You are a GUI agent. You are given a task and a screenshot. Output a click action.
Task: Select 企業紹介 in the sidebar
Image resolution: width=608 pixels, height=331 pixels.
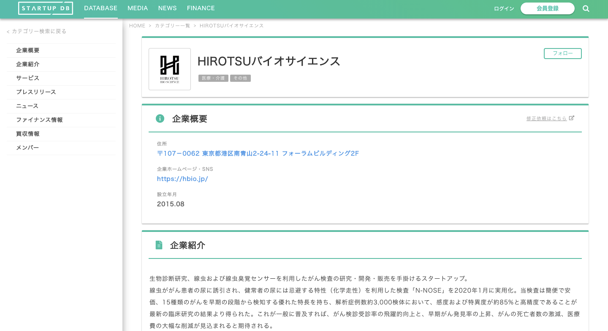pyautogui.click(x=61, y=64)
